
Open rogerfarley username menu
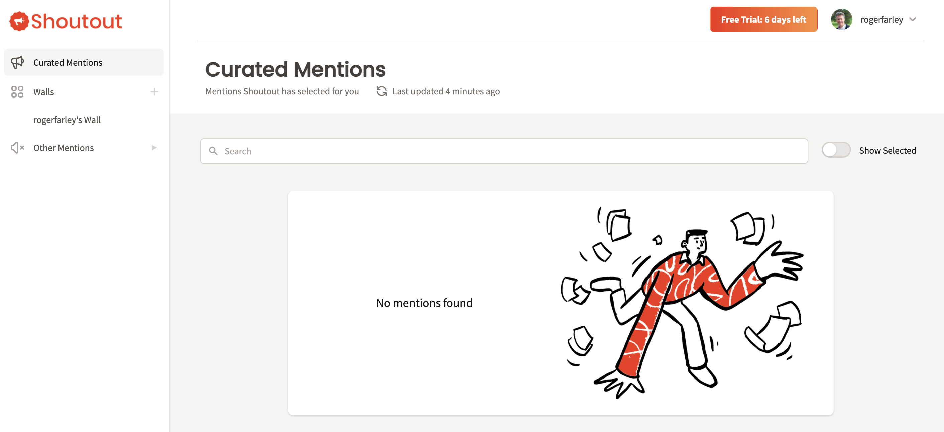click(x=882, y=19)
